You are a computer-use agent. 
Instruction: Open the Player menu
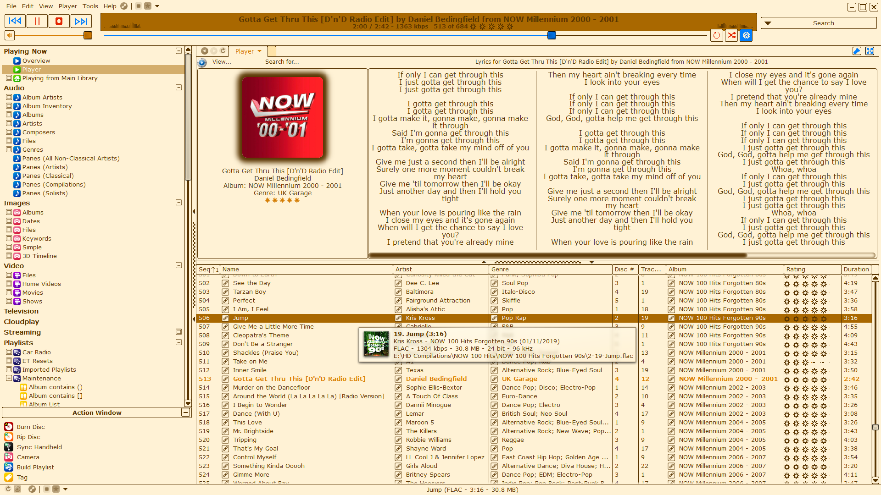68,6
